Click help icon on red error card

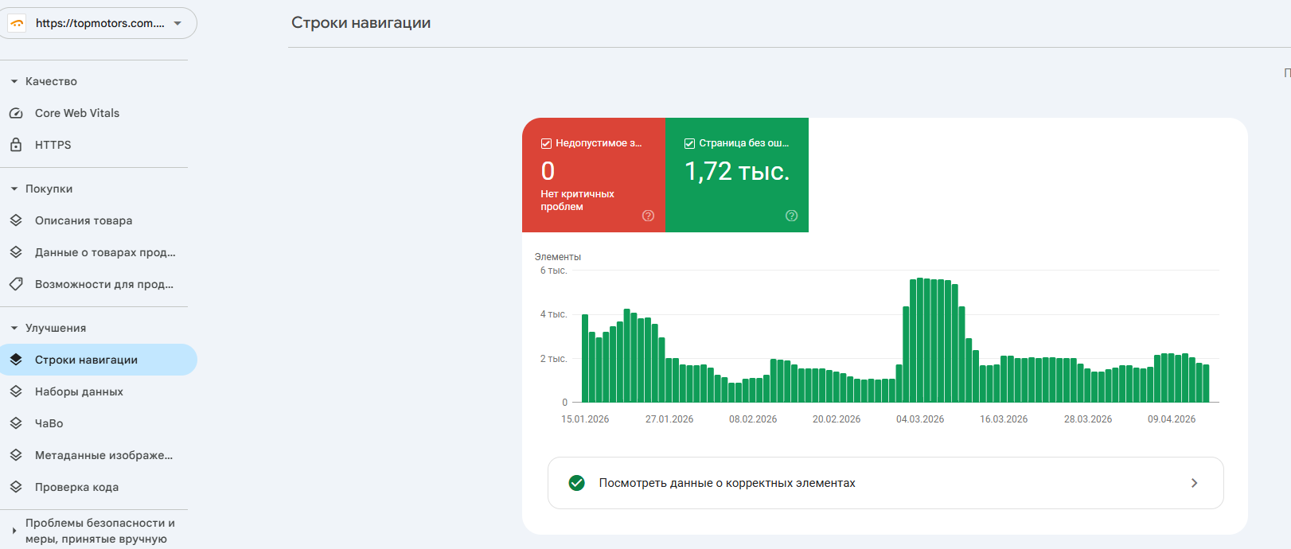point(648,216)
